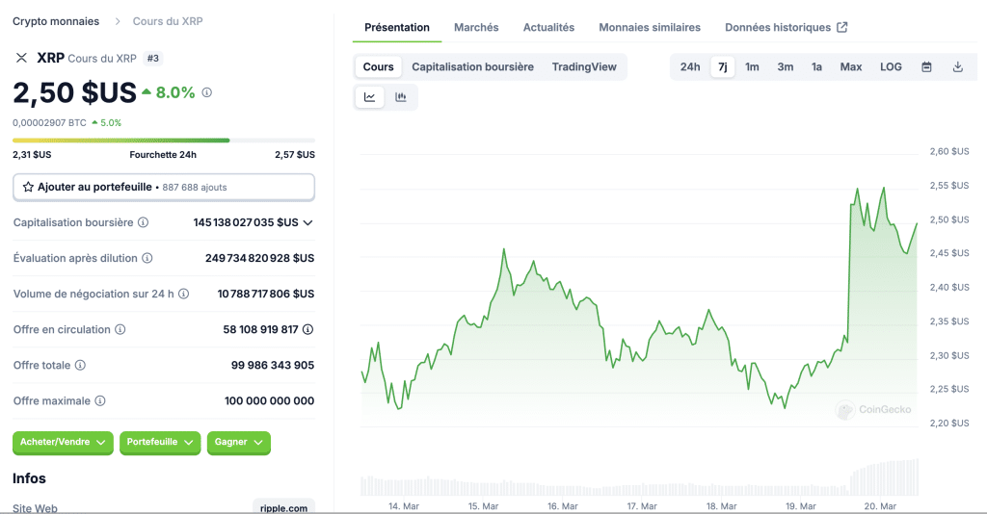
Task: Click the 2,57 $US high value
Action: tap(295, 155)
